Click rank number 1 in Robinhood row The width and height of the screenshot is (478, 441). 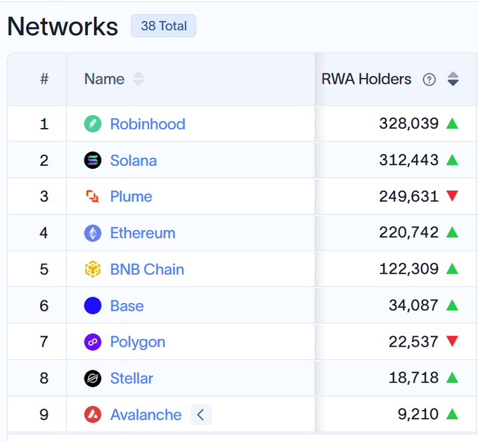click(44, 124)
